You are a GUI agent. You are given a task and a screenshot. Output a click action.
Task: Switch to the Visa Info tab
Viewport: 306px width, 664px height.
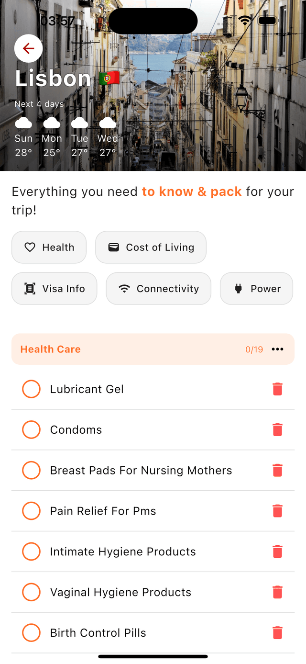coord(54,288)
